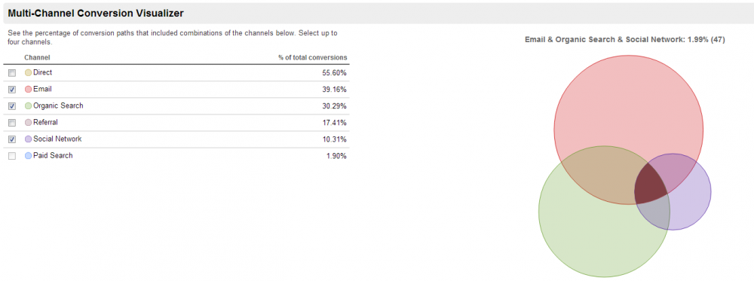Click the red Email color dot

28,90
